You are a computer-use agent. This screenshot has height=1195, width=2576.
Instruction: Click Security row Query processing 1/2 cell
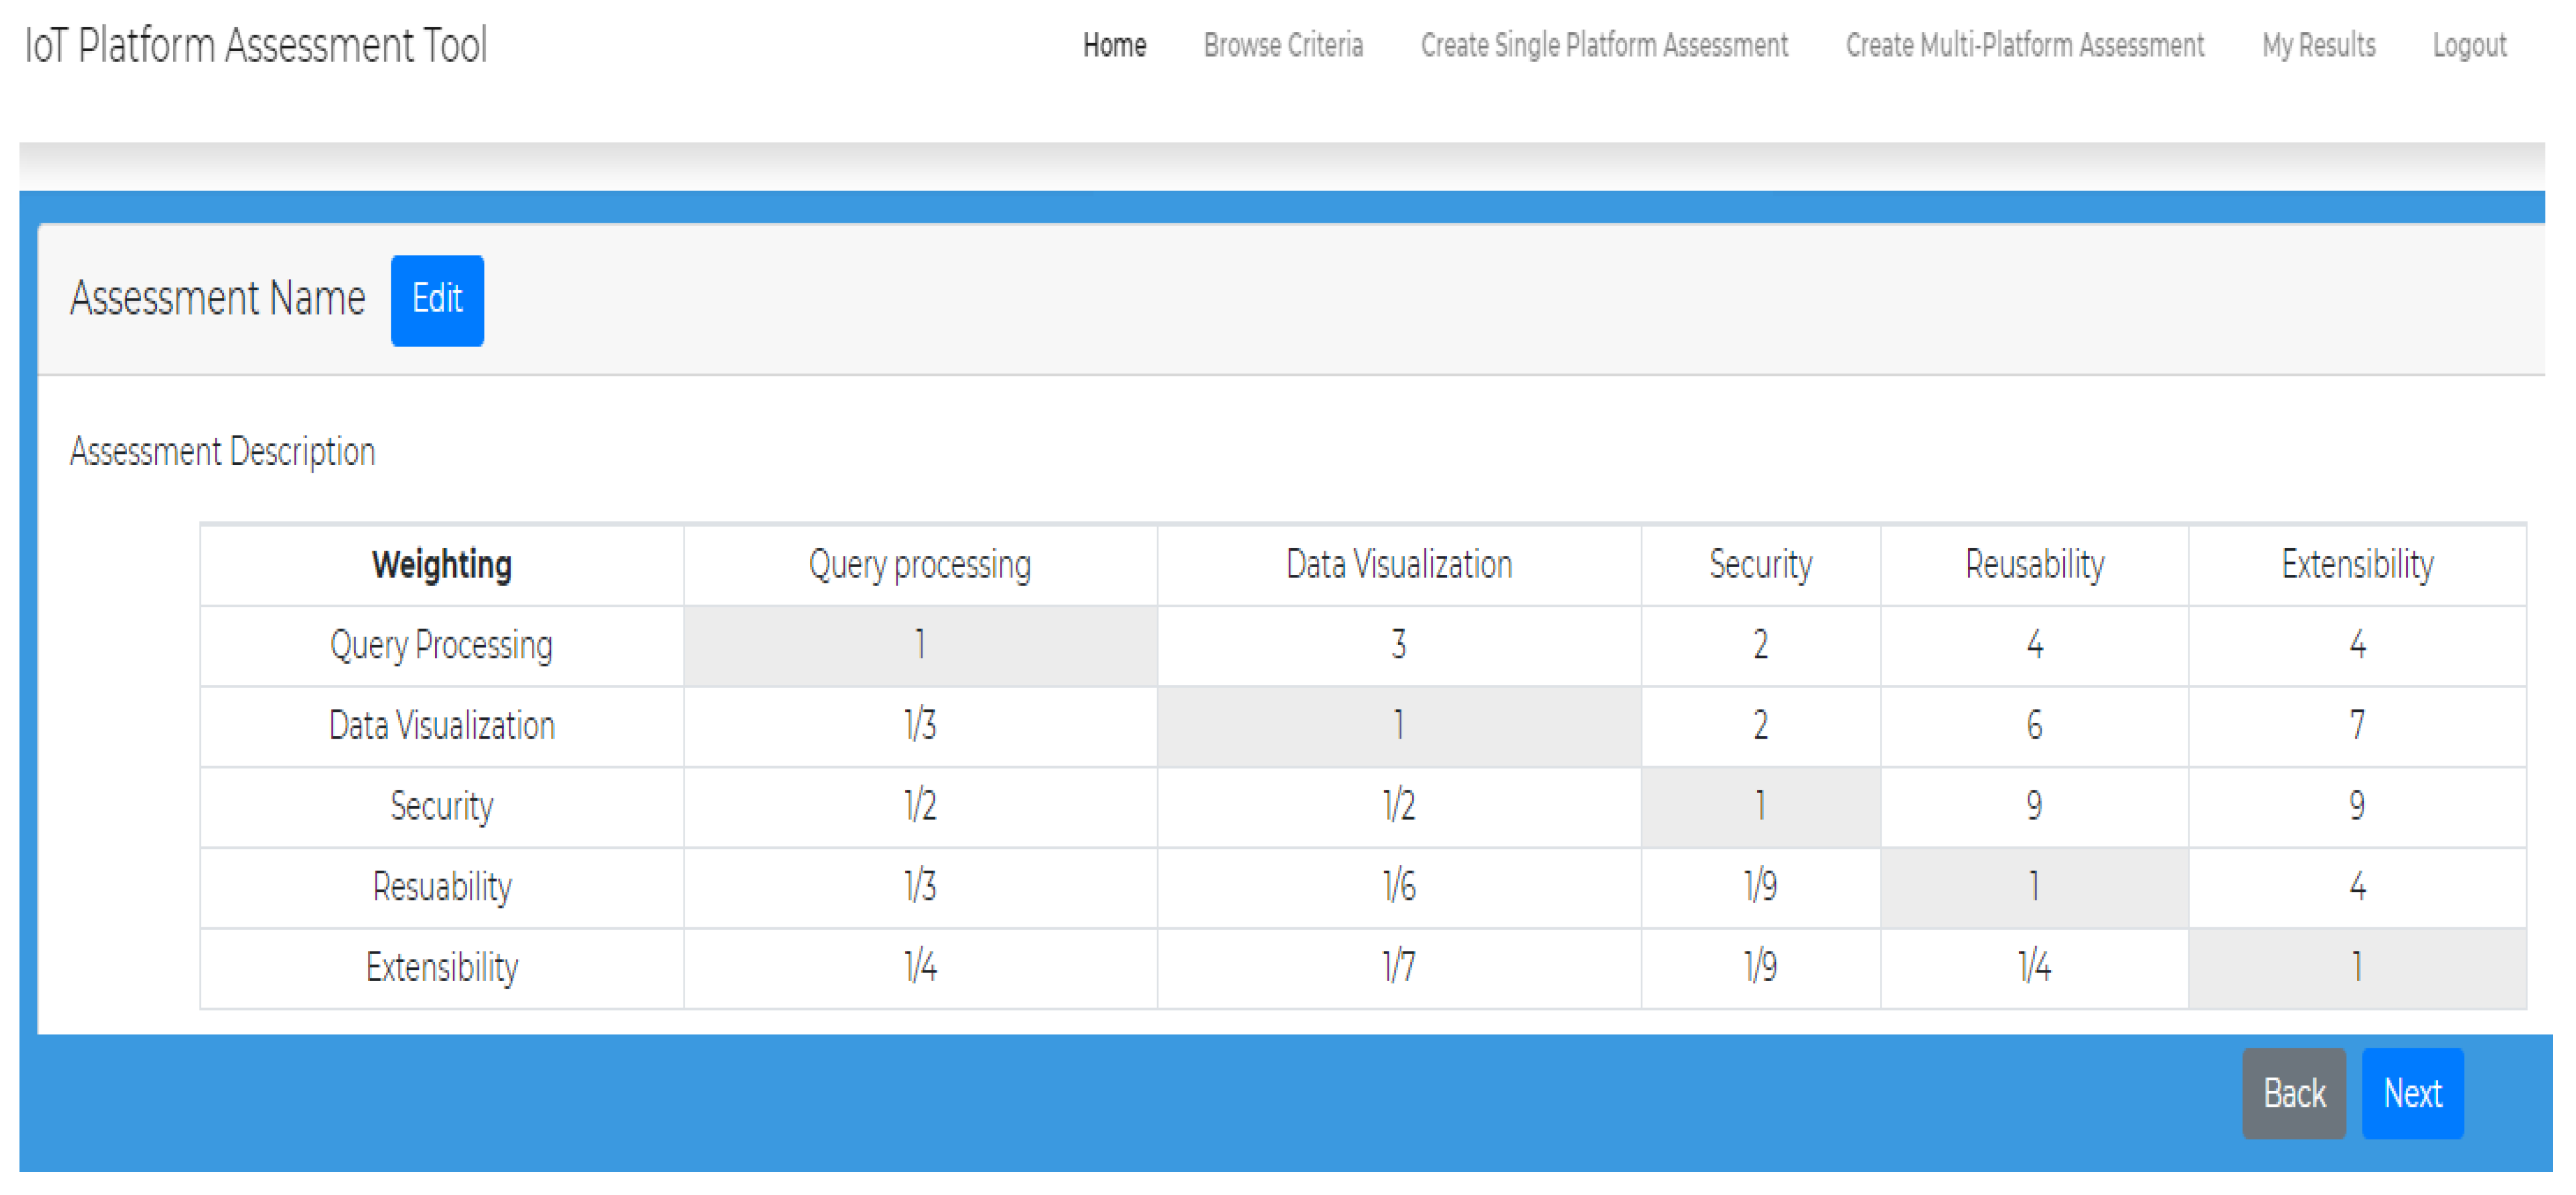tap(920, 806)
